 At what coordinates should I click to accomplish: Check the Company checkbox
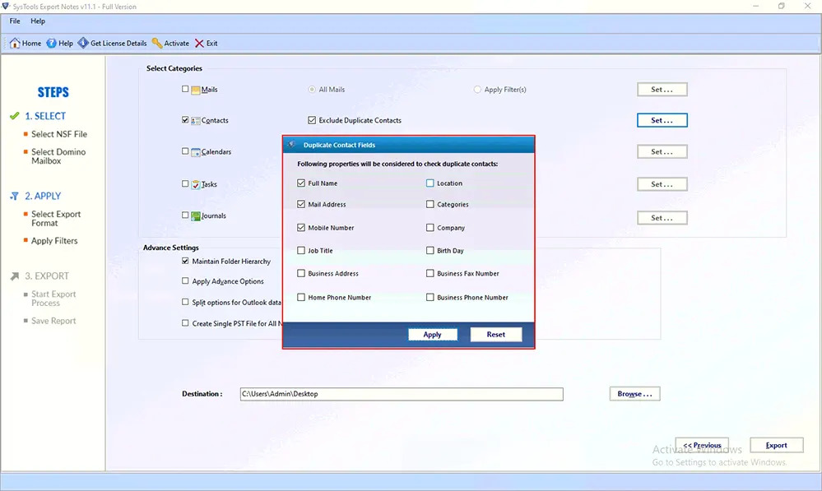[430, 228]
